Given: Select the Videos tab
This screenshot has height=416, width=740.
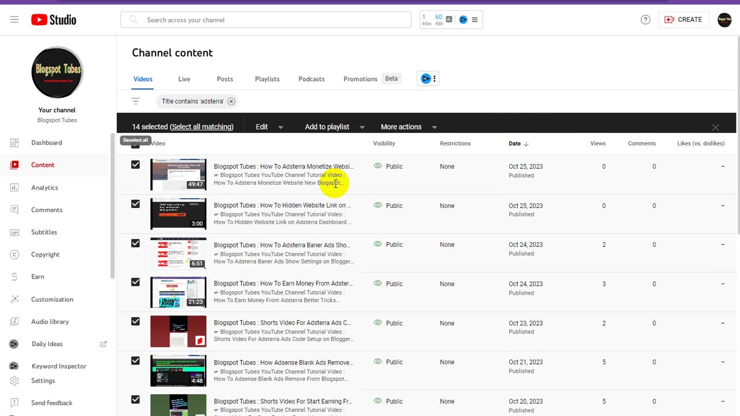Looking at the screenshot, I should pyautogui.click(x=143, y=79).
